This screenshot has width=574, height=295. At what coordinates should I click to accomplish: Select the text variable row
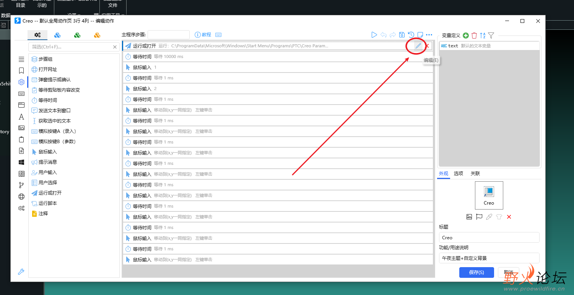(489, 46)
